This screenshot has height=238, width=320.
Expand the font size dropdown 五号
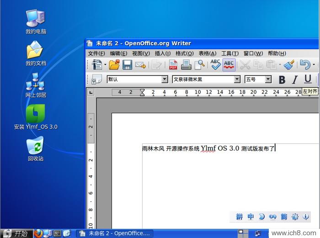point(268,79)
